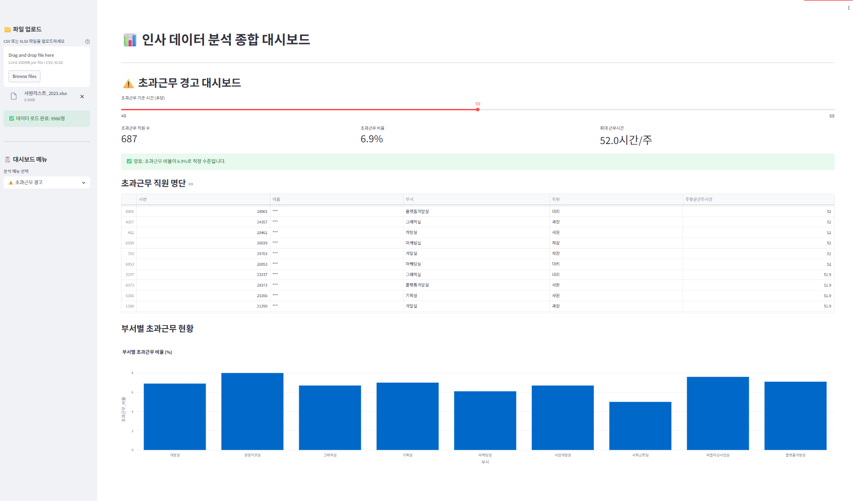The width and height of the screenshot is (854, 501).
Task: Click 차장 cell in row 20703
Action: 616,253
